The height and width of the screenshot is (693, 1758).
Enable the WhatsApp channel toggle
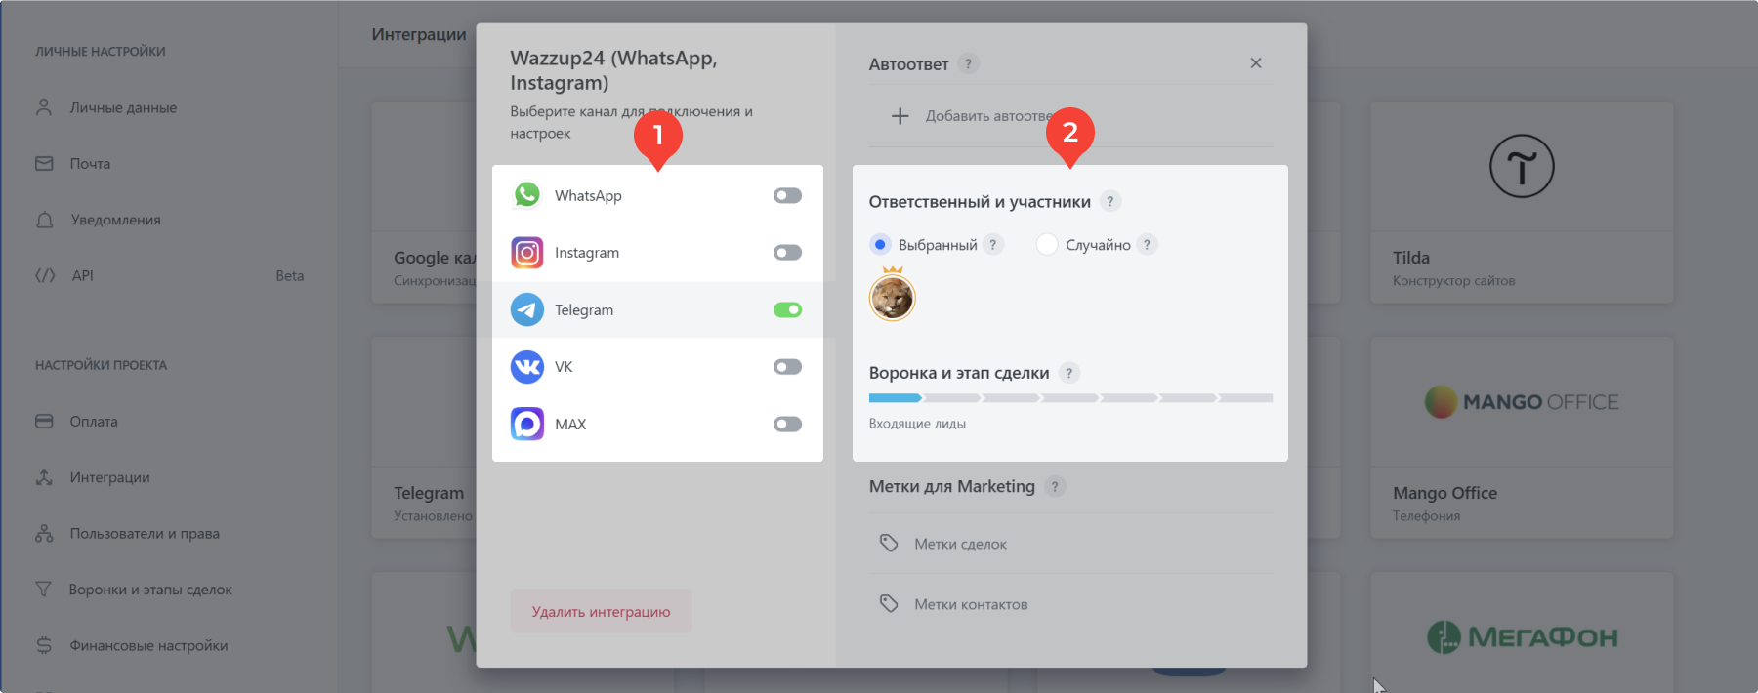coord(787,195)
